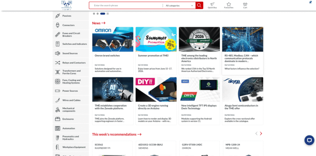
Task: Show previous recommendations with grey arrow
Action: pos(256,133)
